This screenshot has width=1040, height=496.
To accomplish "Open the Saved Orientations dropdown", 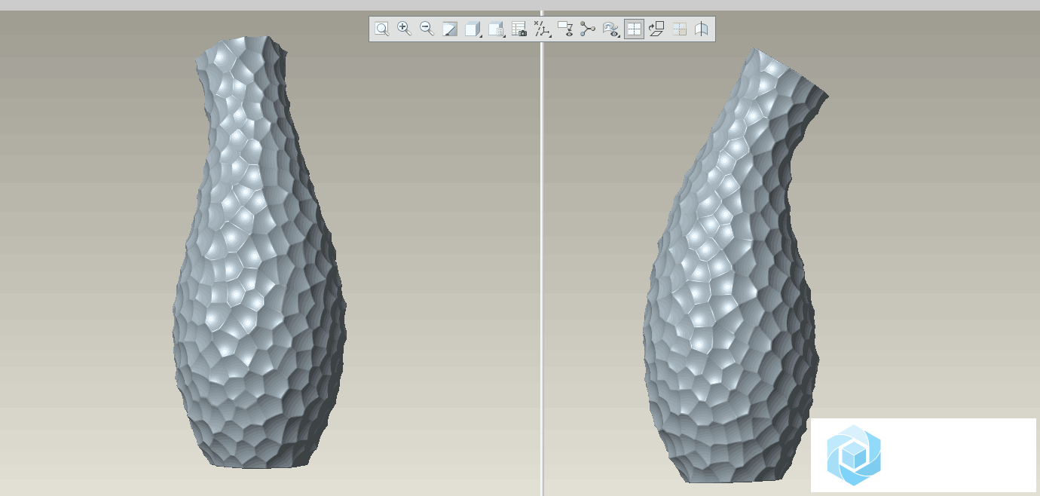I will pos(496,29).
